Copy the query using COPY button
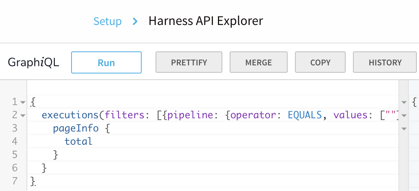Screen dimensions: 419x191 pyautogui.click(x=320, y=62)
